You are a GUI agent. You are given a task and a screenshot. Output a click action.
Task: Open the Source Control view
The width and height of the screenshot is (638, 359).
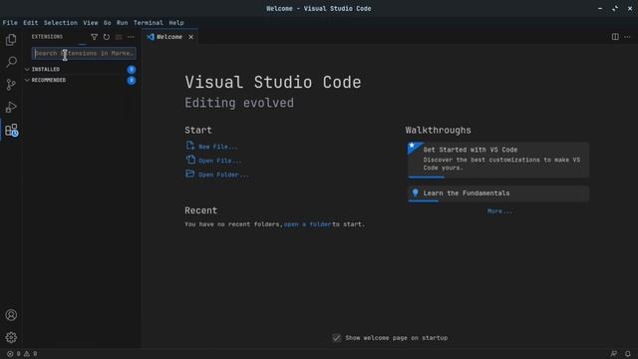(11, 85)
